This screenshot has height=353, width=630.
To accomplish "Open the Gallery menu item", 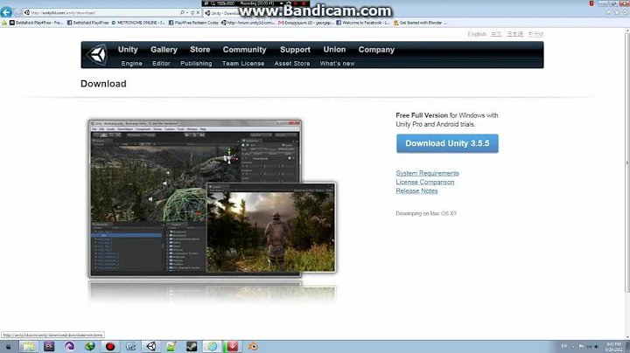I will coord(164,50).
